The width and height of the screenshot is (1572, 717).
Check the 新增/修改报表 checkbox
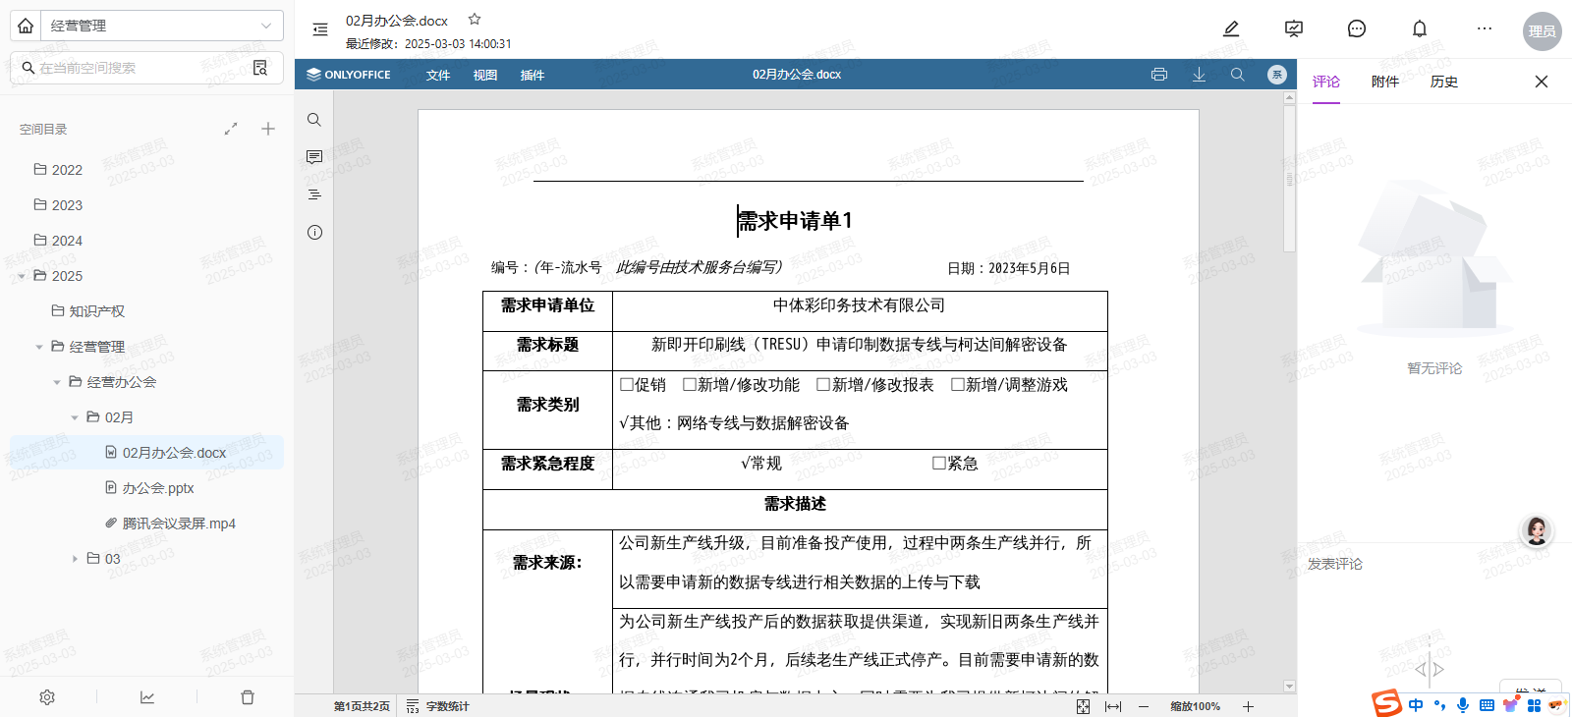pos(823,385)
